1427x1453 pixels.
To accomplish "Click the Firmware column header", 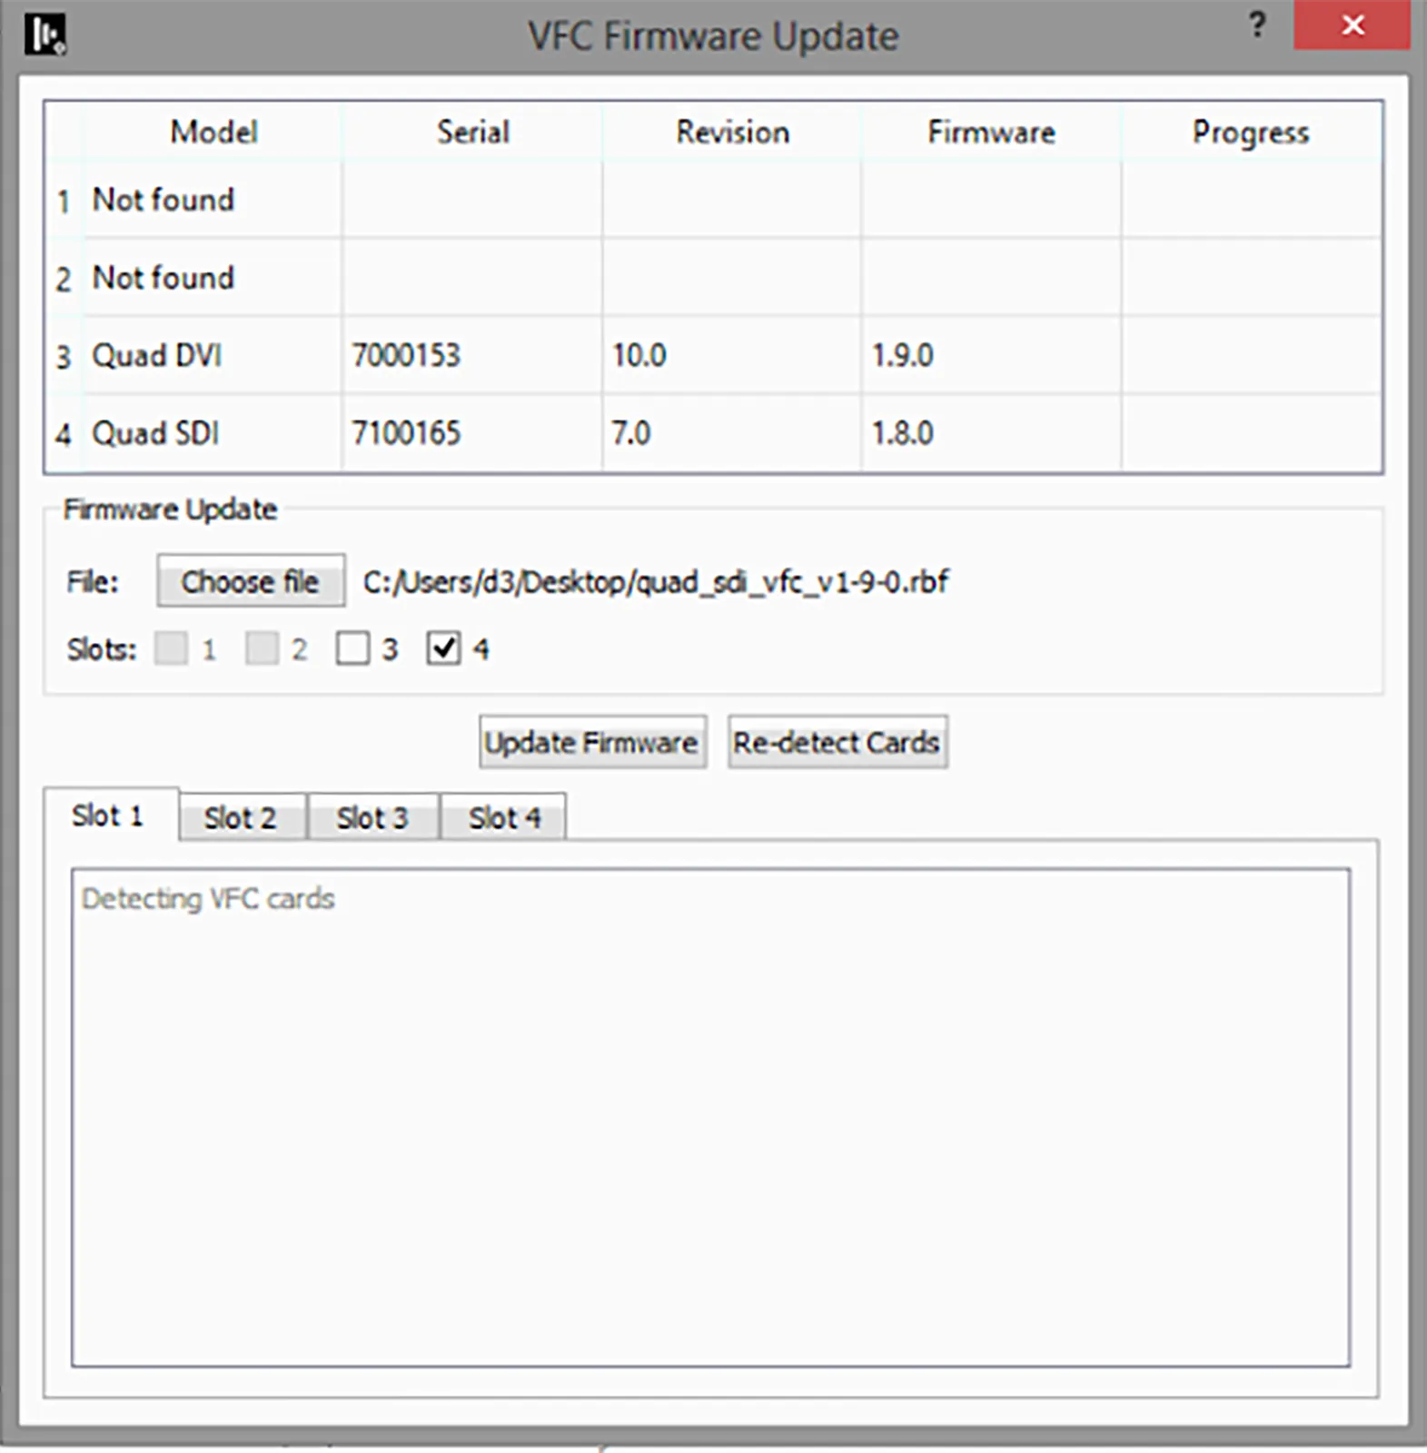I will point(991,133).
